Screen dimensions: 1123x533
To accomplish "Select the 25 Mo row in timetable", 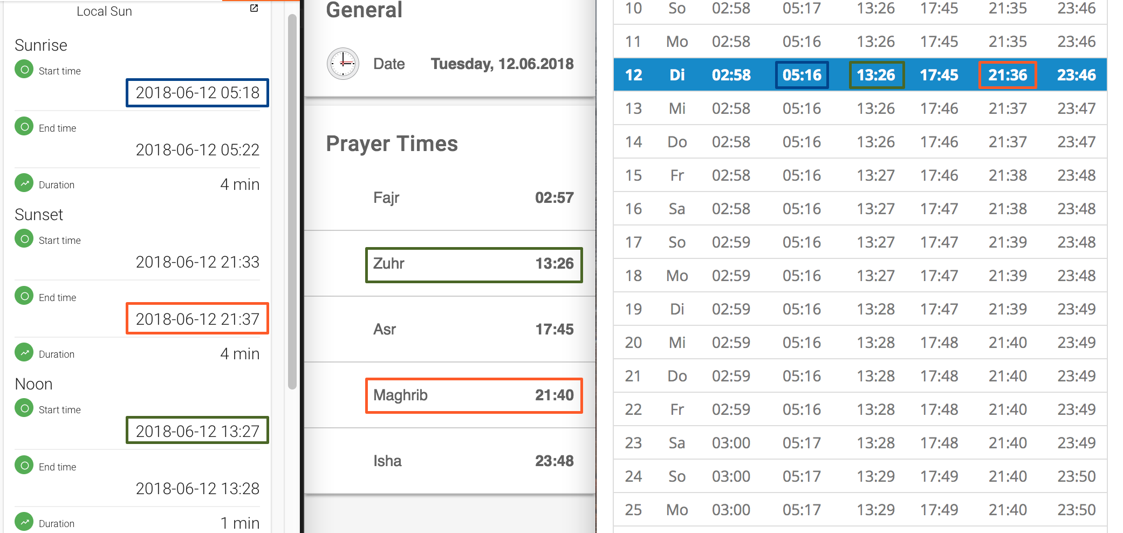I will click(860, 510).
